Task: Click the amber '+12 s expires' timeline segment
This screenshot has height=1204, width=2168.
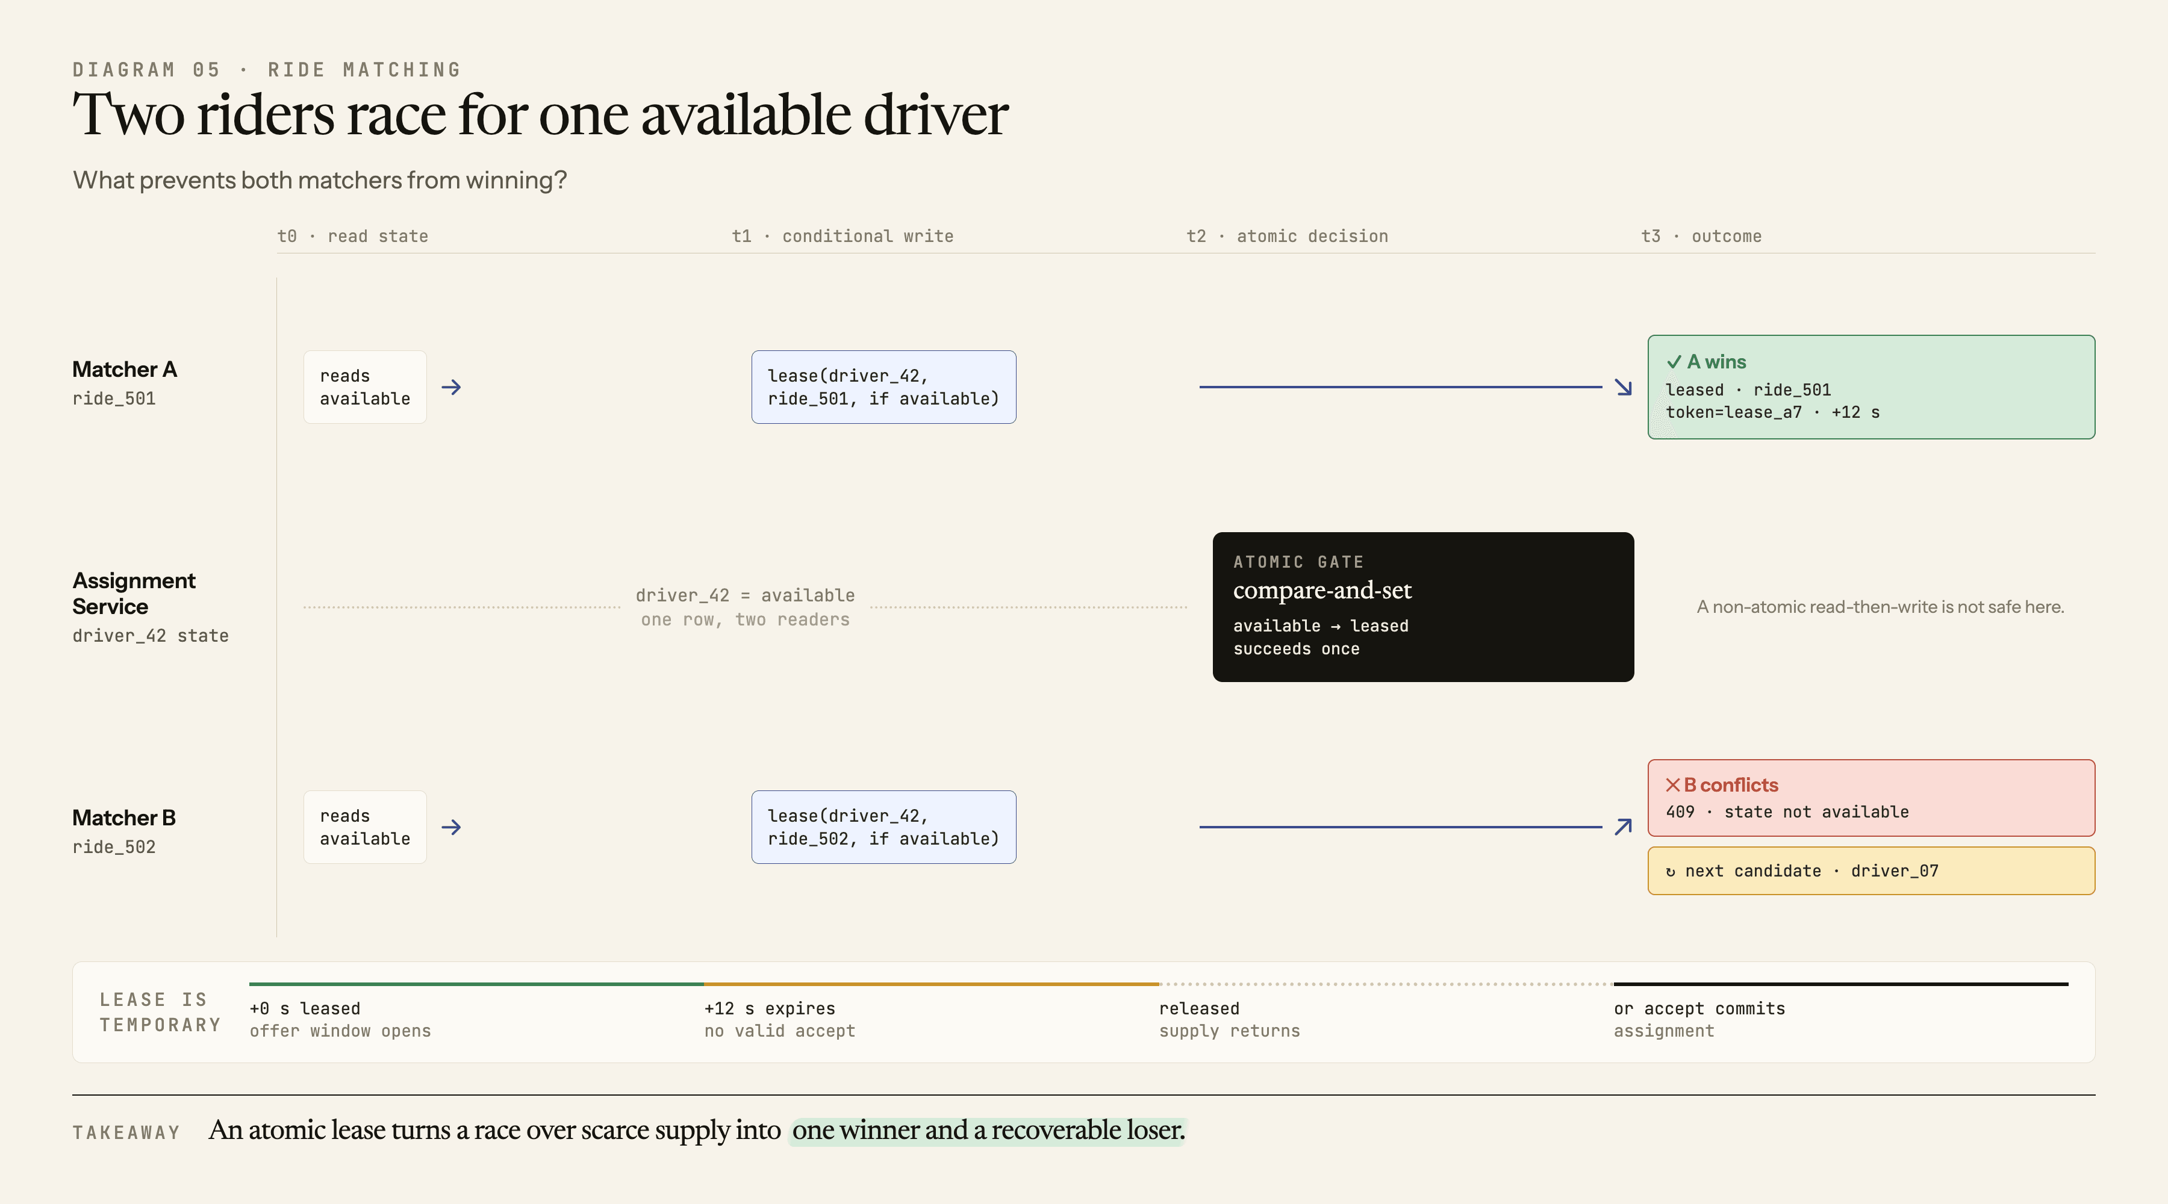Action: (932, 984)
